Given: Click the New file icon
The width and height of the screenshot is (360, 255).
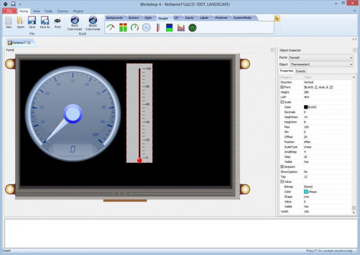Looking at the screenshot, I should pos(9,21).
